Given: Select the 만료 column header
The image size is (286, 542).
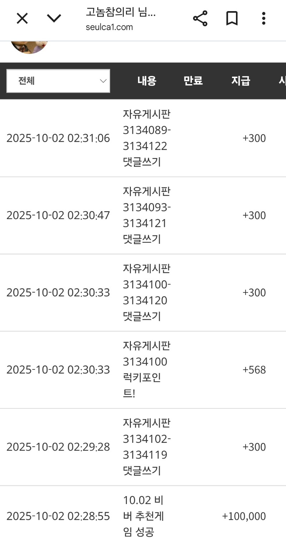Looking at the screenshot, I should coord(193,81).
